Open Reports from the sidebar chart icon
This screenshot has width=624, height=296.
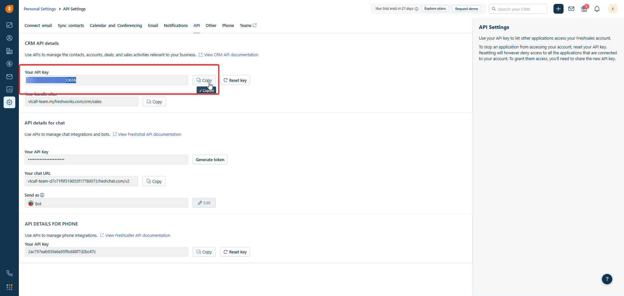[x=9, y=89]
